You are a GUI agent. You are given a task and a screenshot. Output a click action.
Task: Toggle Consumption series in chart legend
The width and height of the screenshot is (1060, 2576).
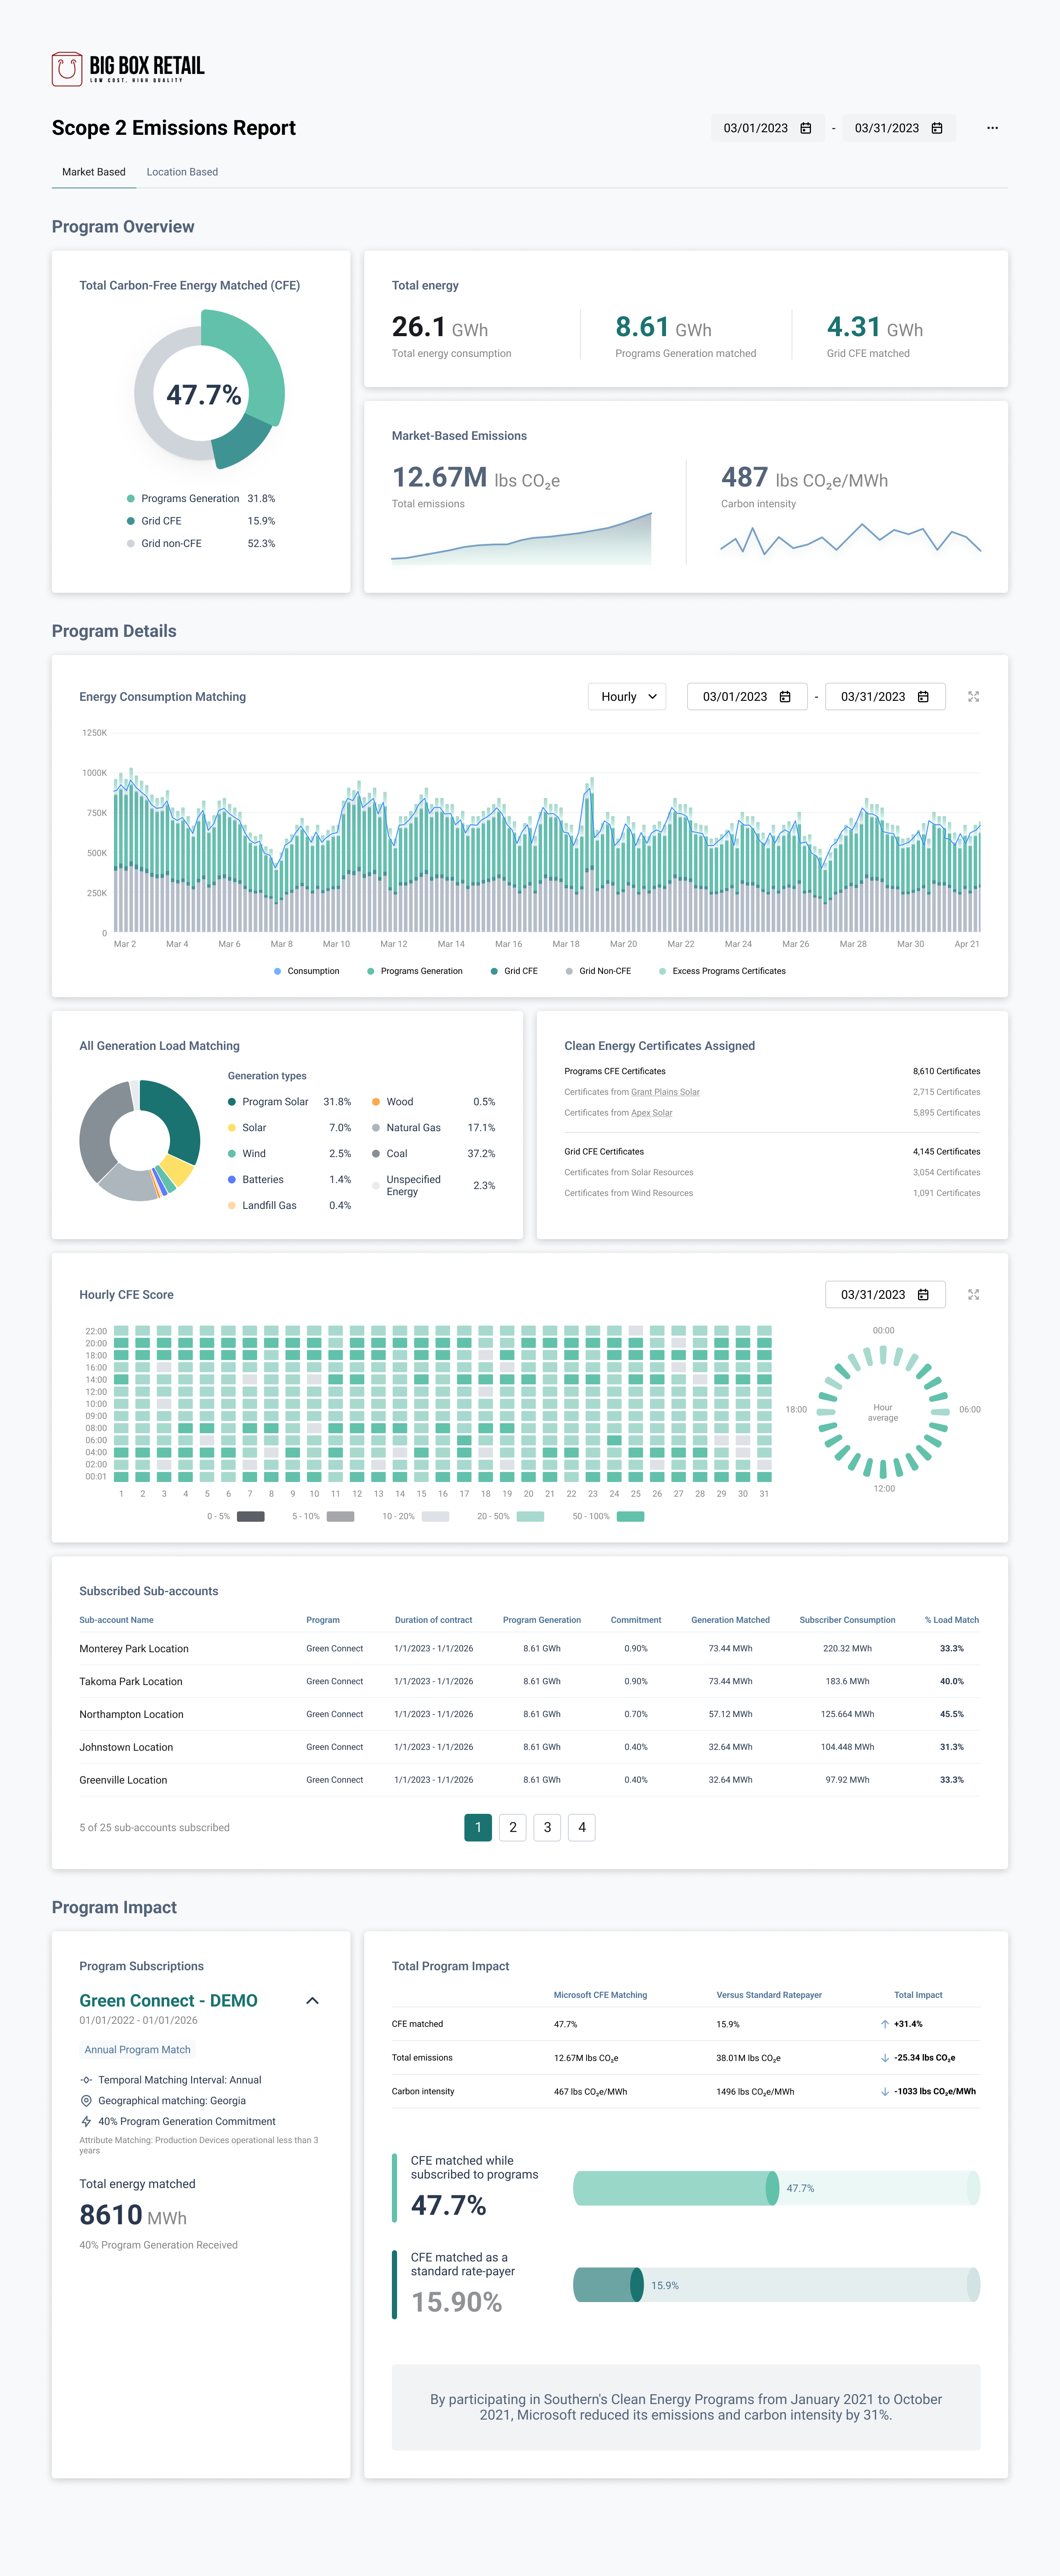pos(307,971)
